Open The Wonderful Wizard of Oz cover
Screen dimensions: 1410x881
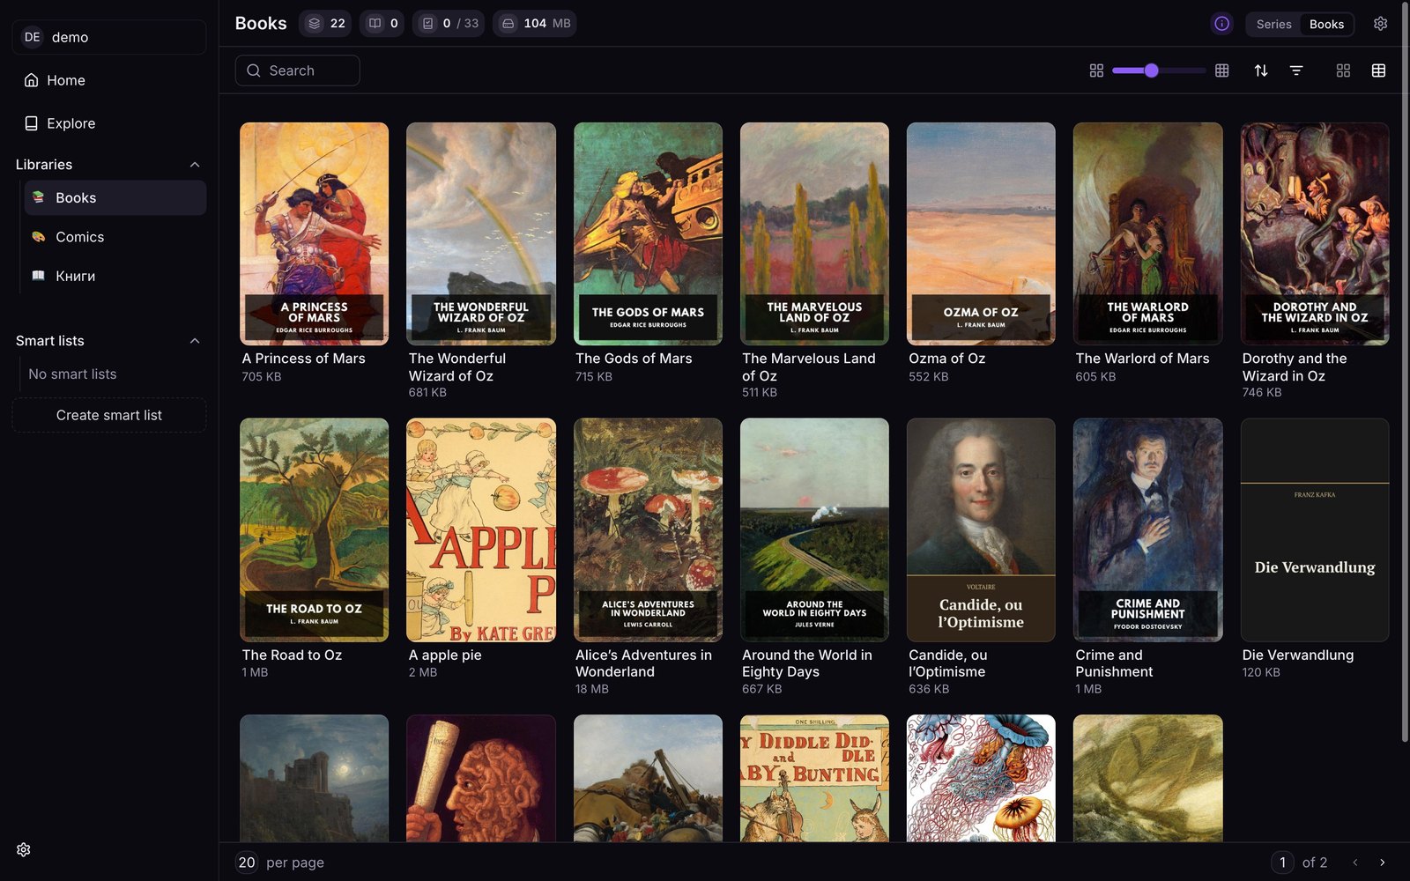(x=481, y=233)
